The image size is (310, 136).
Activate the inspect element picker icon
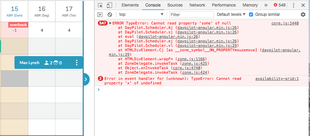(x=100, y=5)
